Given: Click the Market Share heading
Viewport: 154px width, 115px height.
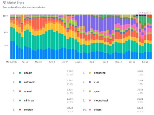Looking at the screenshot, I should (16, 2).
